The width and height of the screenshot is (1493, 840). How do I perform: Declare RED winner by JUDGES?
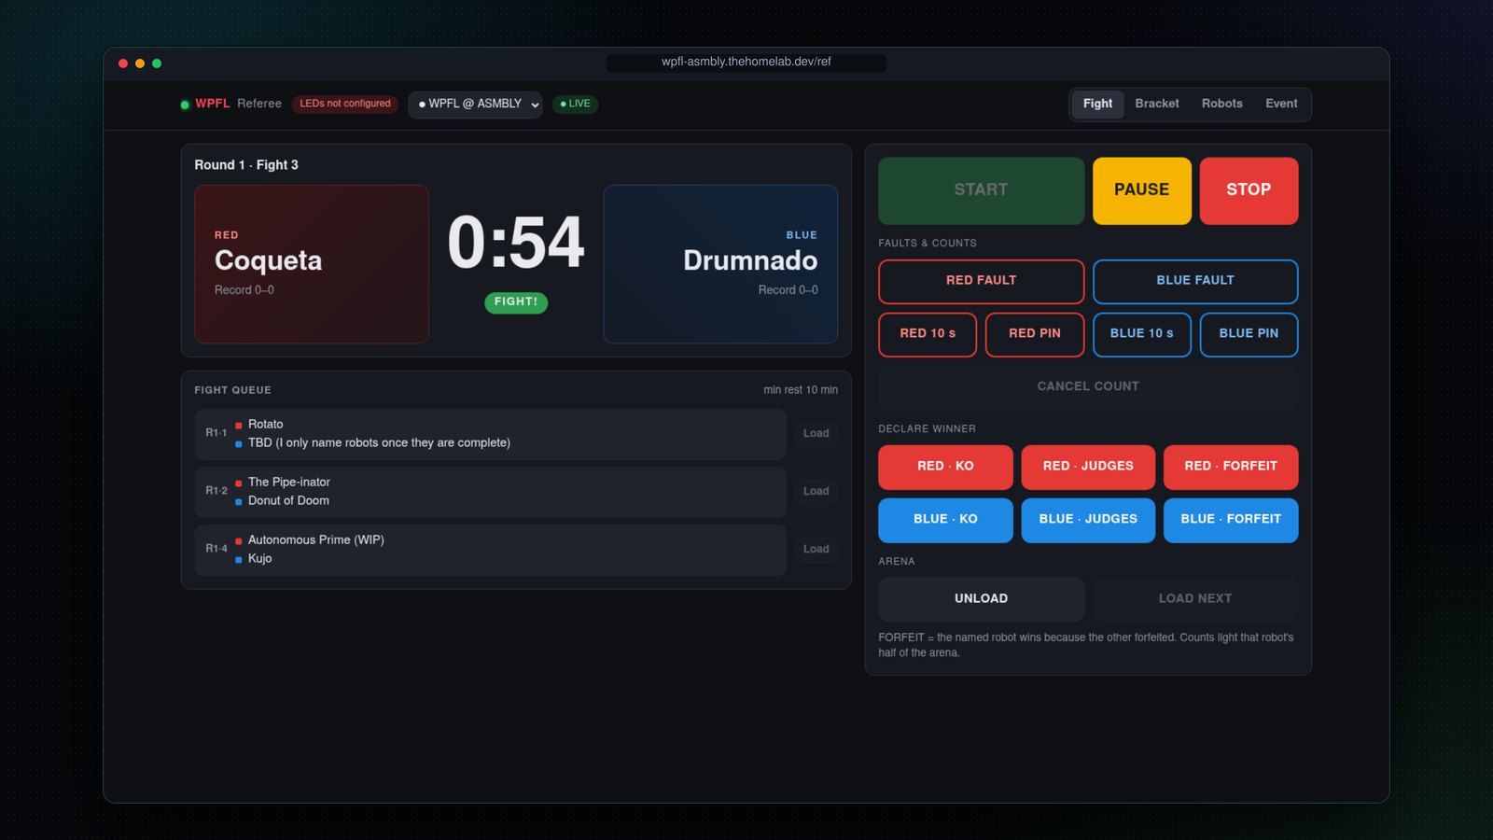[x=1088, y=467]
